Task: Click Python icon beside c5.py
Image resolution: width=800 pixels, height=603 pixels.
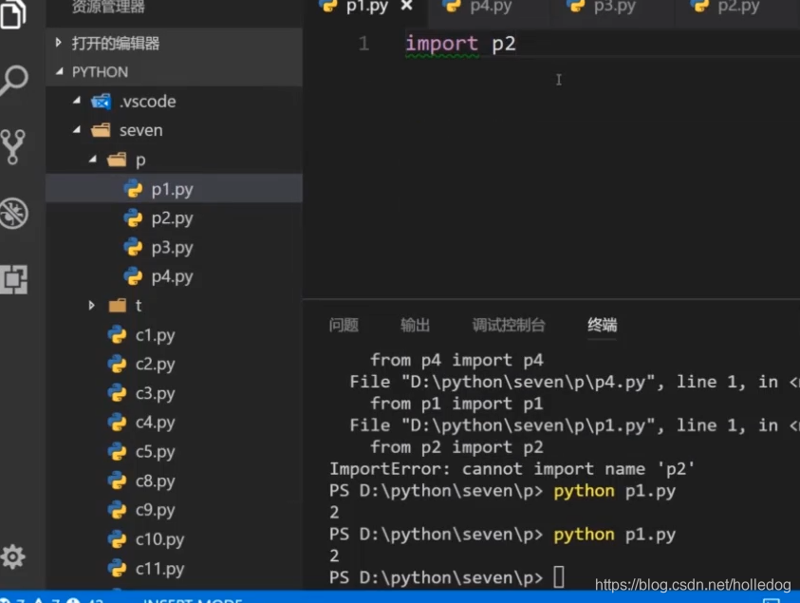Action: pos(117,451)
